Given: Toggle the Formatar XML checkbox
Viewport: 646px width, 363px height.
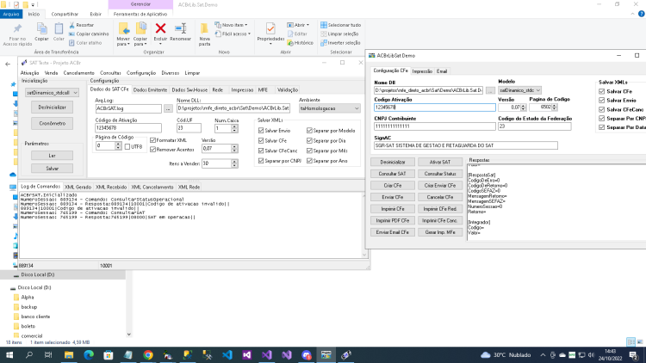Looking at the screenshot, I should pos(152,140).
